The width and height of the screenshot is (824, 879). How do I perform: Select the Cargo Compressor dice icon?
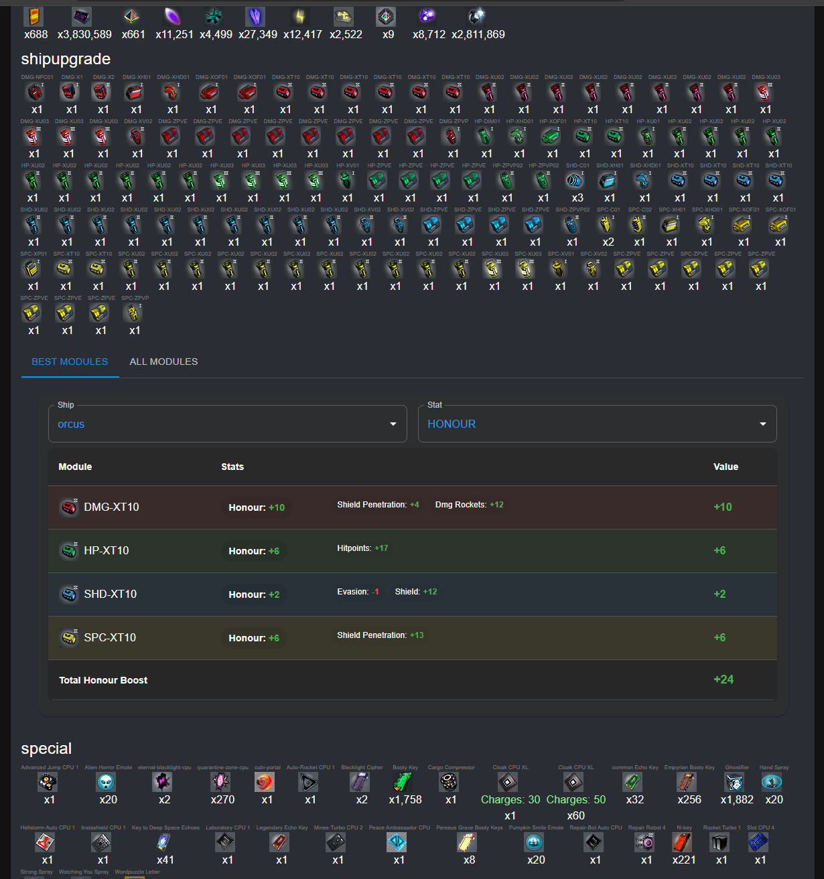tap(449, 781)
